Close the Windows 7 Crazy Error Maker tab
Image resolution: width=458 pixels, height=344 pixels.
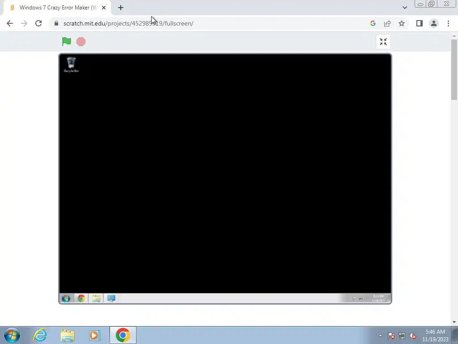click(104, 8)
